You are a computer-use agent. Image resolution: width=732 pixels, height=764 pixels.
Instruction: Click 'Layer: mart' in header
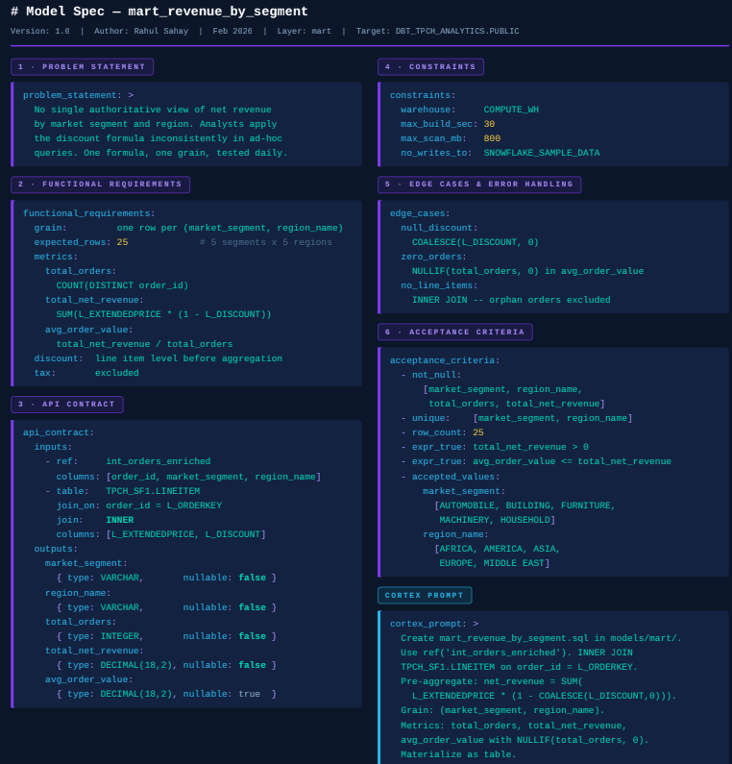pos(304,31)
